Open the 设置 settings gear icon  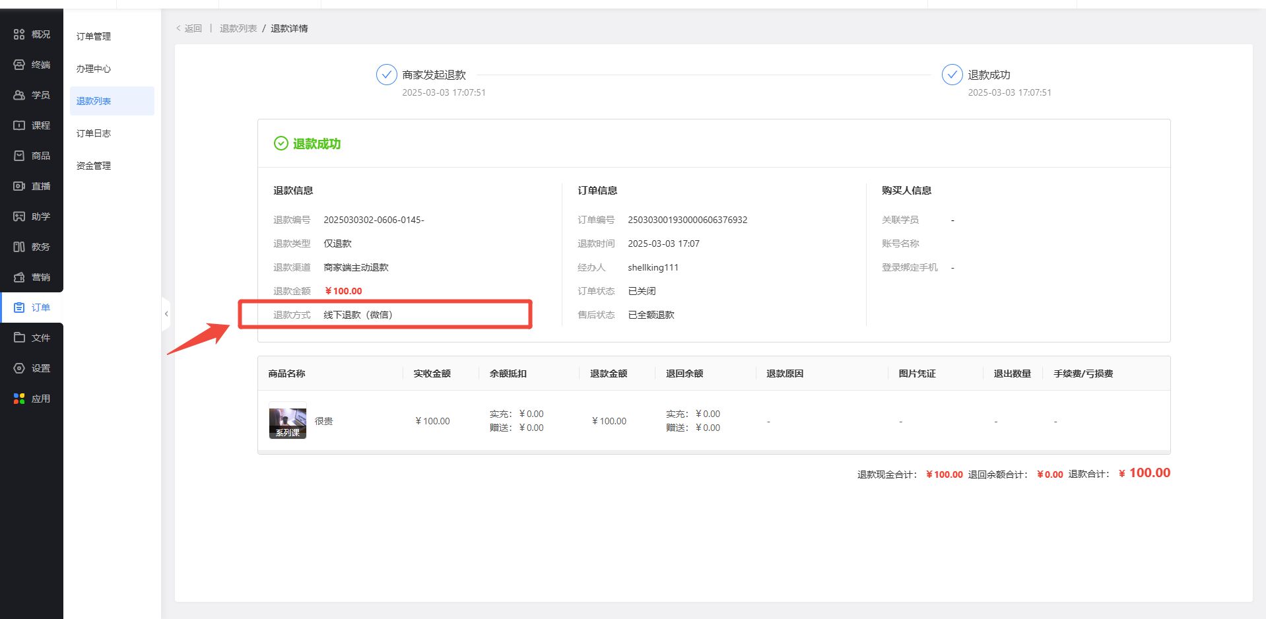coord(19,368)
